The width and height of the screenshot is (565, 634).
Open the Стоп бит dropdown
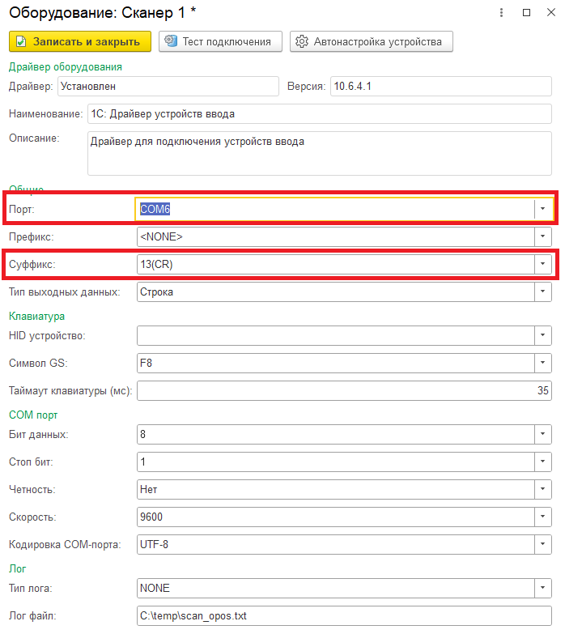tap(542, 462)
